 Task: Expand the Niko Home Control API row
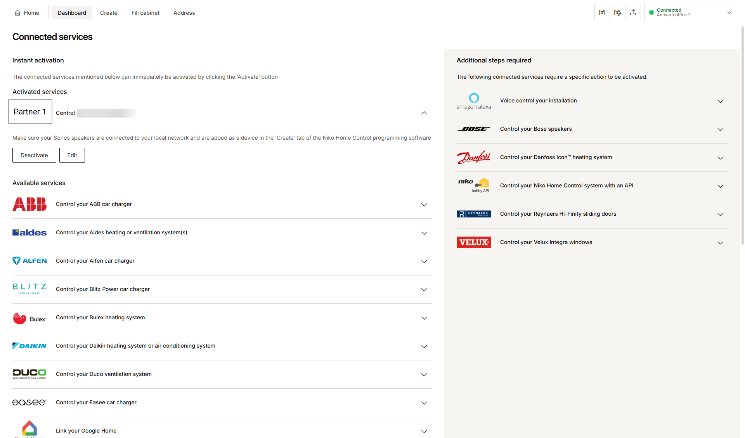pos(721,186)
